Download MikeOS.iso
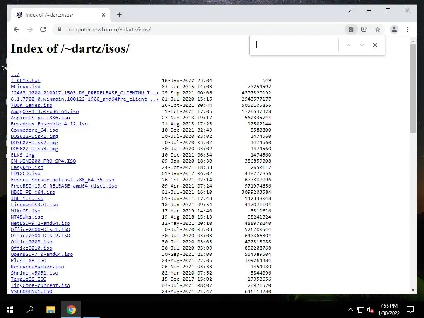Image resolution: width=424 pixels, height=318 pixels. [25, 211]
